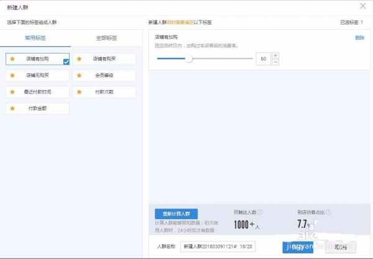Select the 付款次数 tag
Viewport: 373px width, 259px height.
(104, 92)
